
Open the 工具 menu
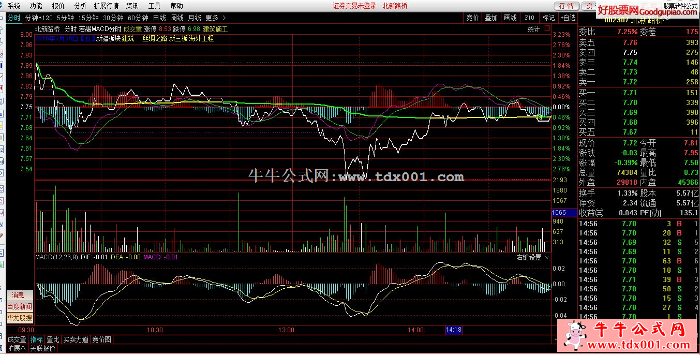(154, 6)
